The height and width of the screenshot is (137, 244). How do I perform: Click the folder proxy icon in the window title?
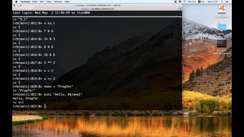coord(74,5)
